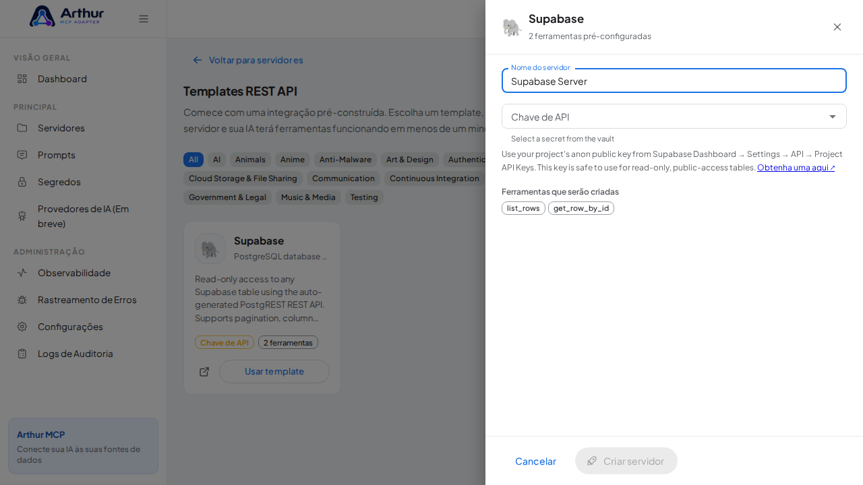The image size is (863, 485).
Task: Click the Arthur MCP promo card
Action: pyautogui.click(x=83, y=446)
